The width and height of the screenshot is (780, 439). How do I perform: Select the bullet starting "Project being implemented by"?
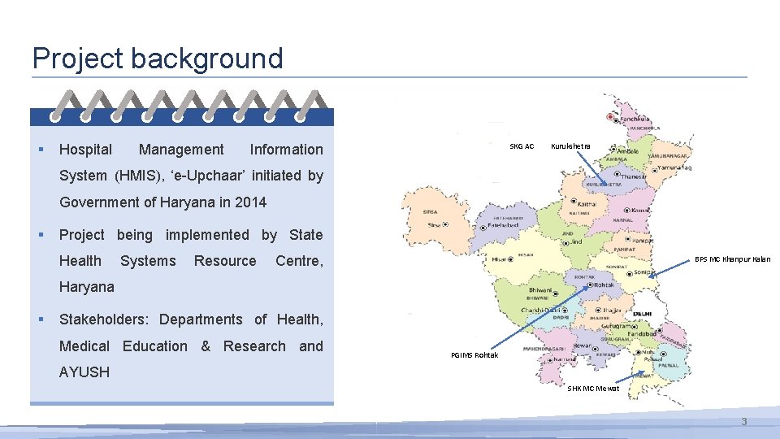[191, 261]
